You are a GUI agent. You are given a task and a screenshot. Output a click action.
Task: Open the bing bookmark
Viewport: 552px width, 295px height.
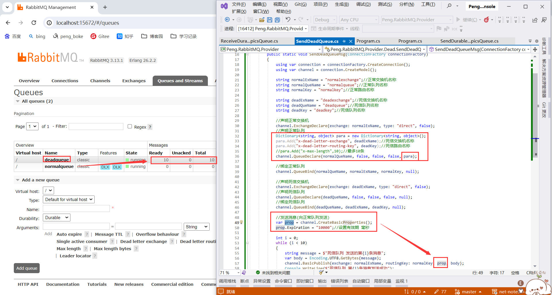[x=37, y=36]
